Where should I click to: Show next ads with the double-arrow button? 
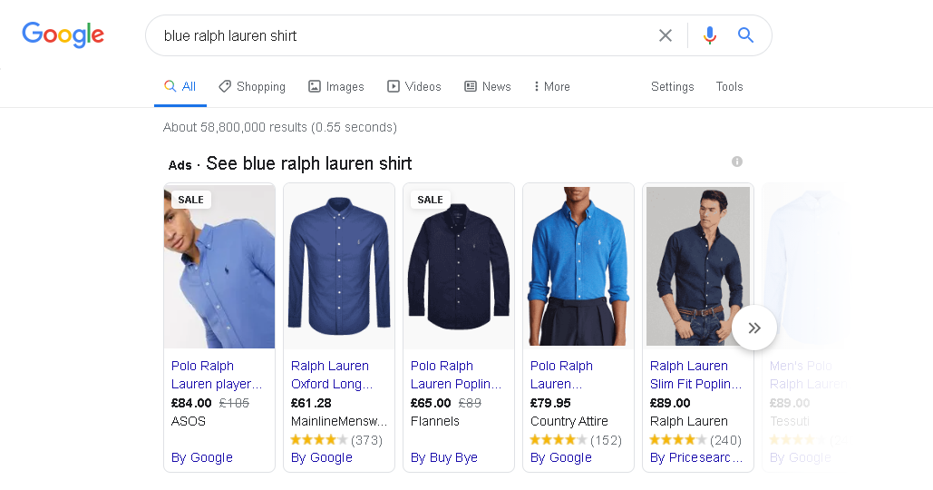pos(754,328)
